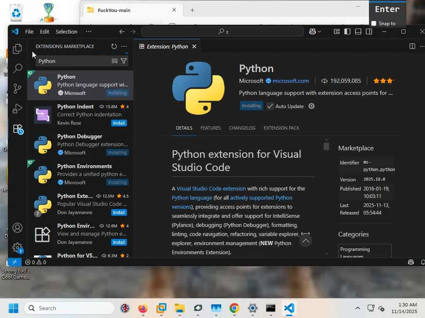The width and height of the screenshot is (425, 318).
Task: Click the command center search bar
Action: tap(222, 31)
